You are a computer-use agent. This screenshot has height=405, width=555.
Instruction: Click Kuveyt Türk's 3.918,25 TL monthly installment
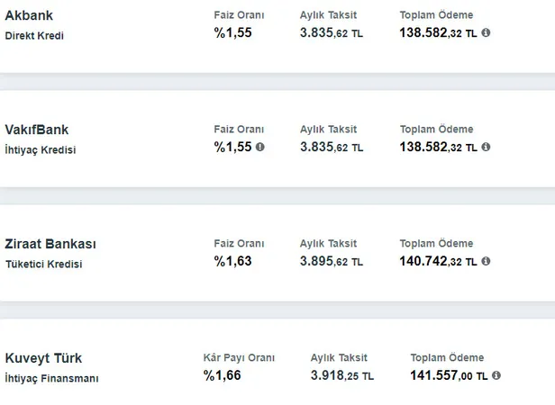tap(342, 375)
